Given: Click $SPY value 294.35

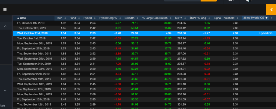Looking at the screenshot, I should (181, 23).
